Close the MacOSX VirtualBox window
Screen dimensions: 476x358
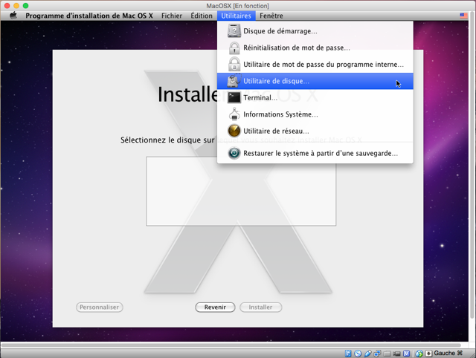(7, 5)
